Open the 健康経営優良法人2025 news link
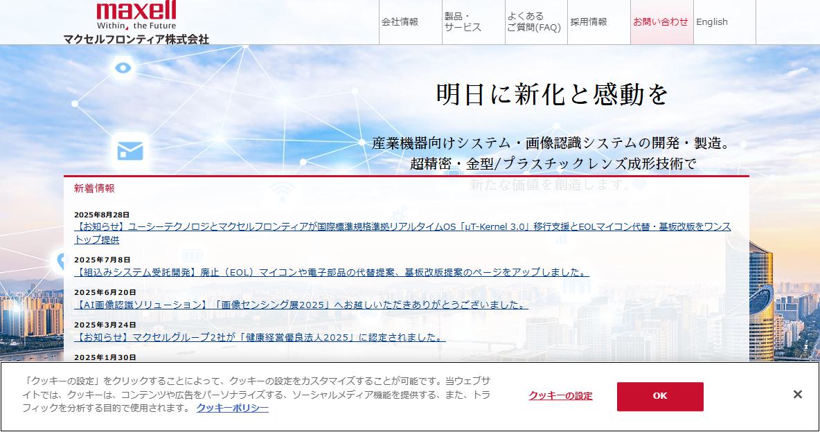820x432 pixels. point(260,338)
